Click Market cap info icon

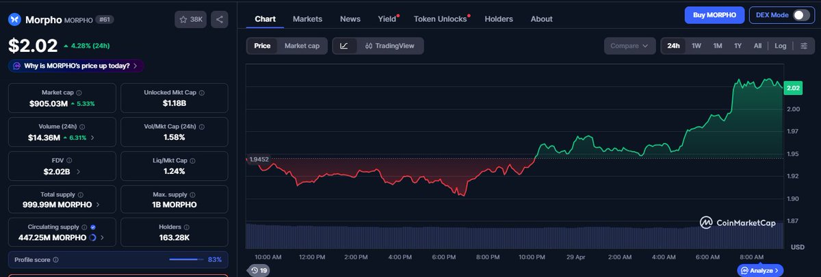click(x=79, y=92)
